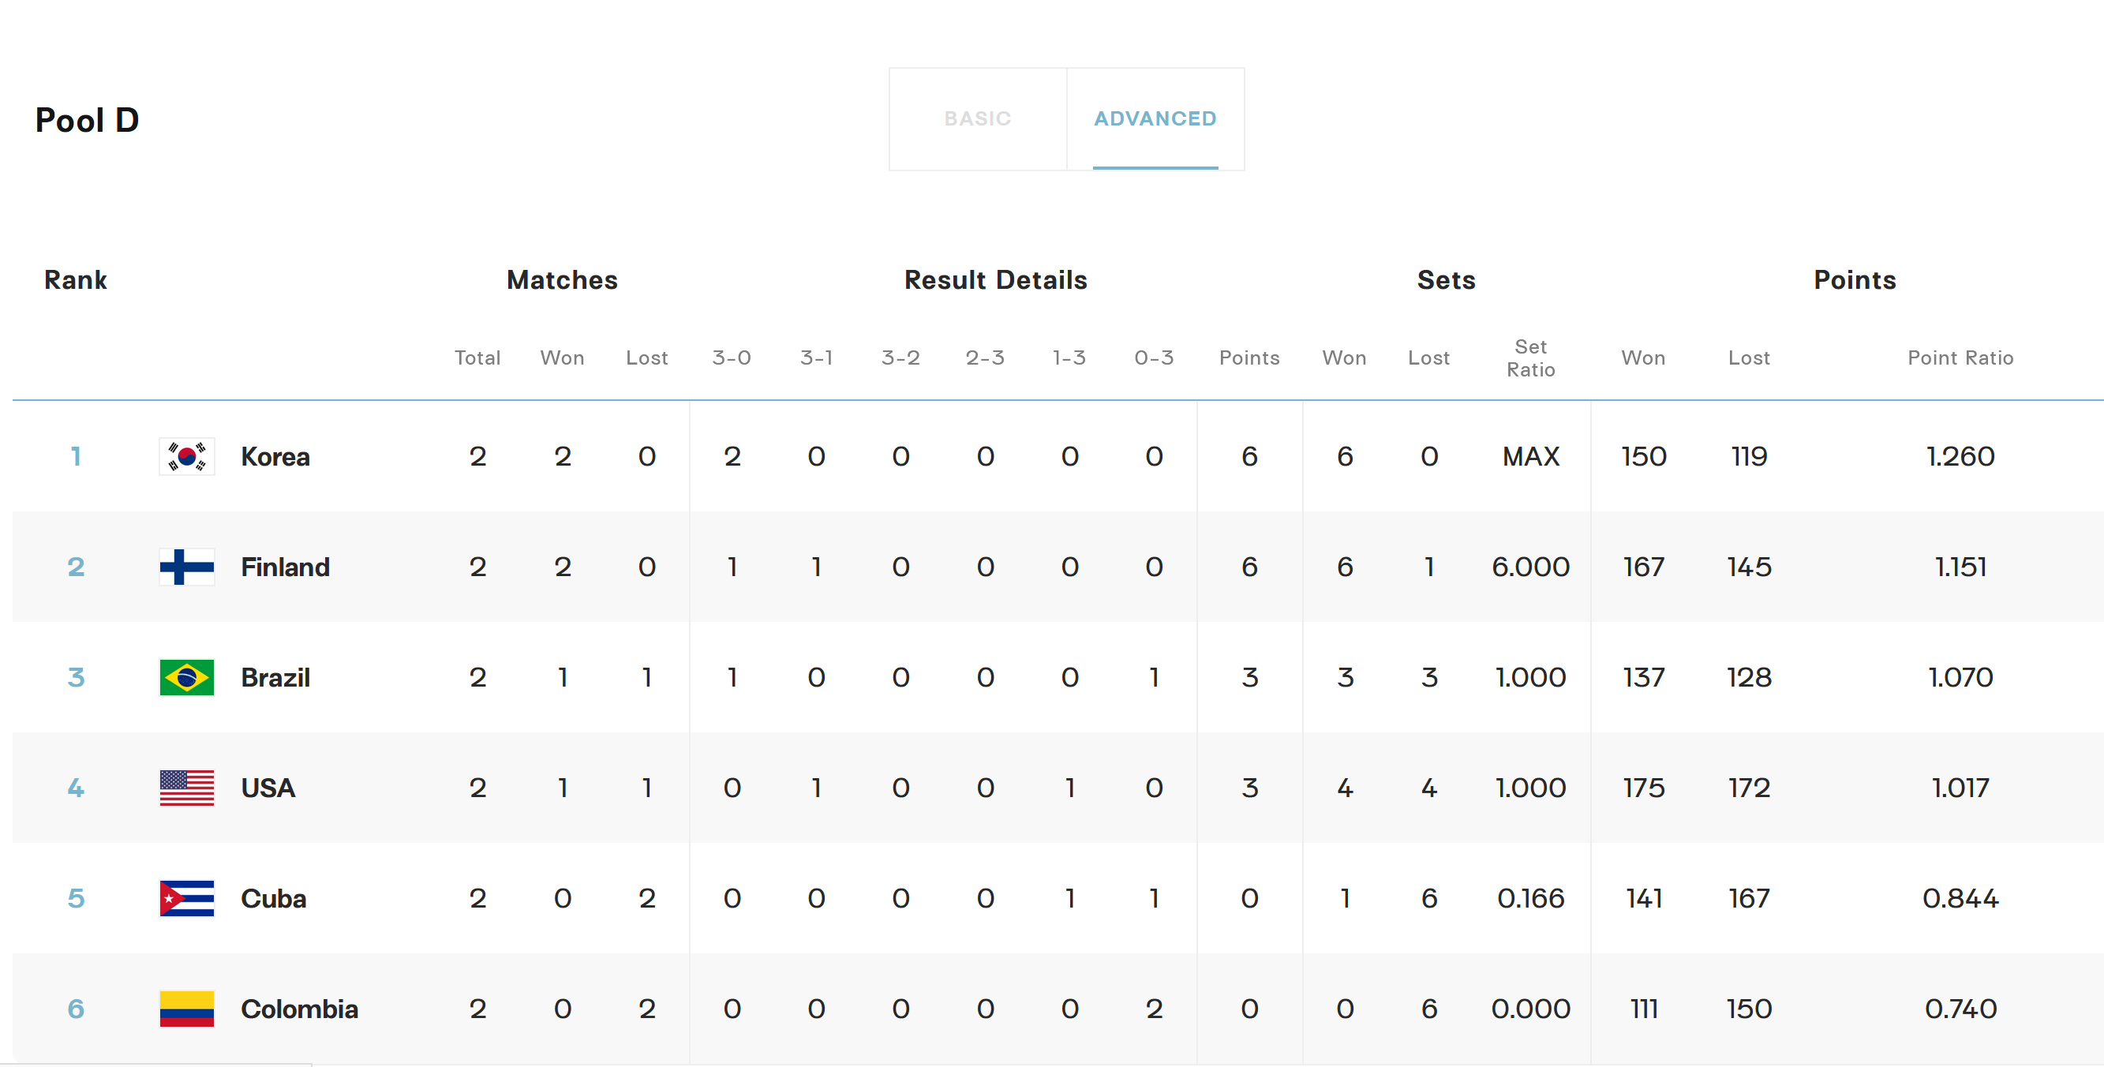This screenshot has height=1067, width=2104.
Task: Switch to the BASIC tab
Action: 978,119
